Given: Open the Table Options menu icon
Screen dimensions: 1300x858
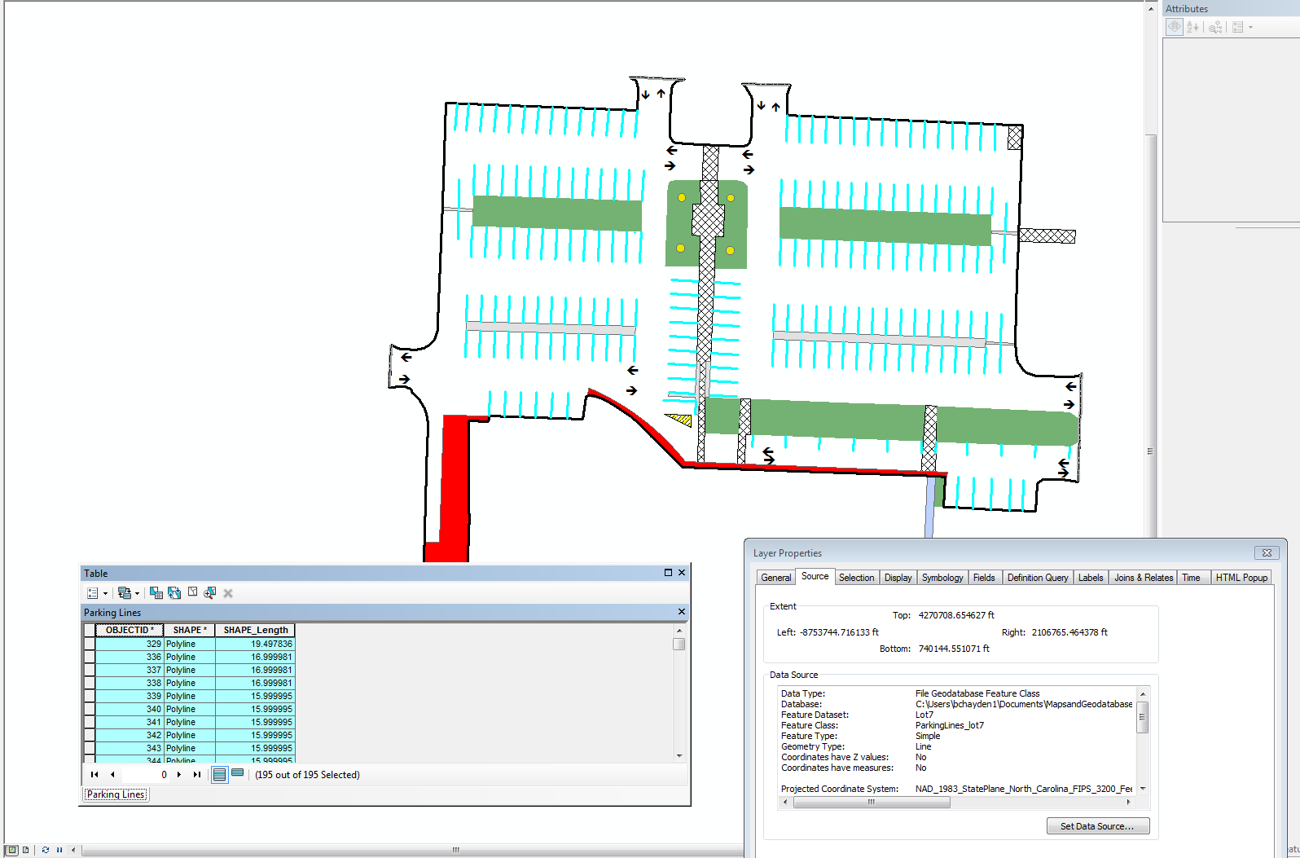Looking at the screenshot, I should 93,593.
